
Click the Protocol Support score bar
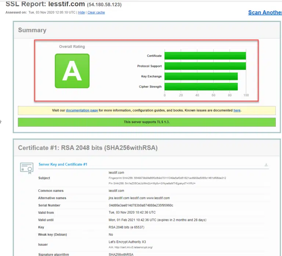point(205,66)
